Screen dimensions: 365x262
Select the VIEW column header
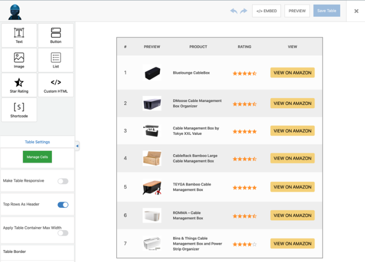coord(292,47)
